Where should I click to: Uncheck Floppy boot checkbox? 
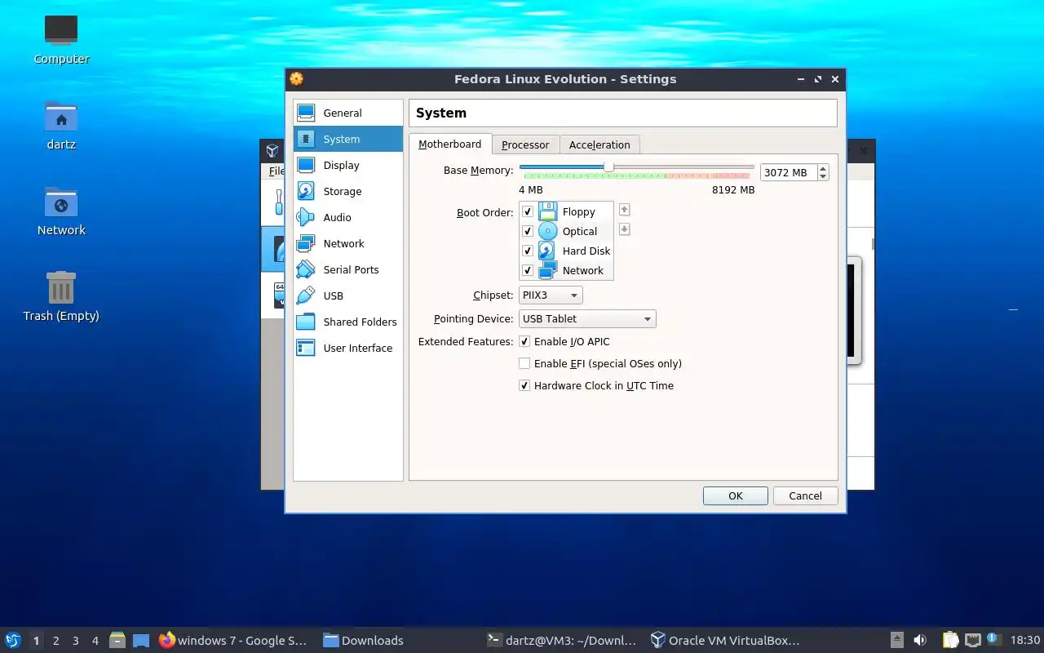click(x=527, y=211)
